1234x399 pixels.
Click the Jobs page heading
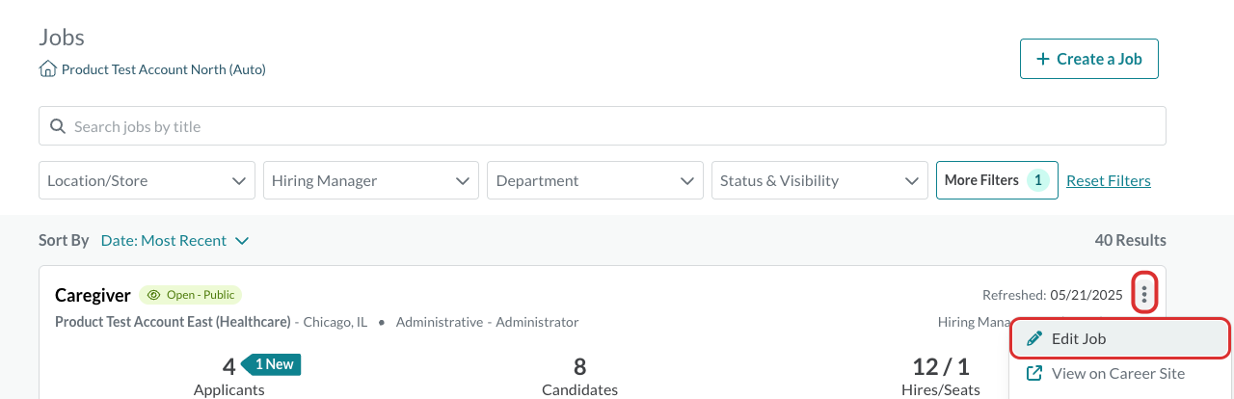click(62, 38)
